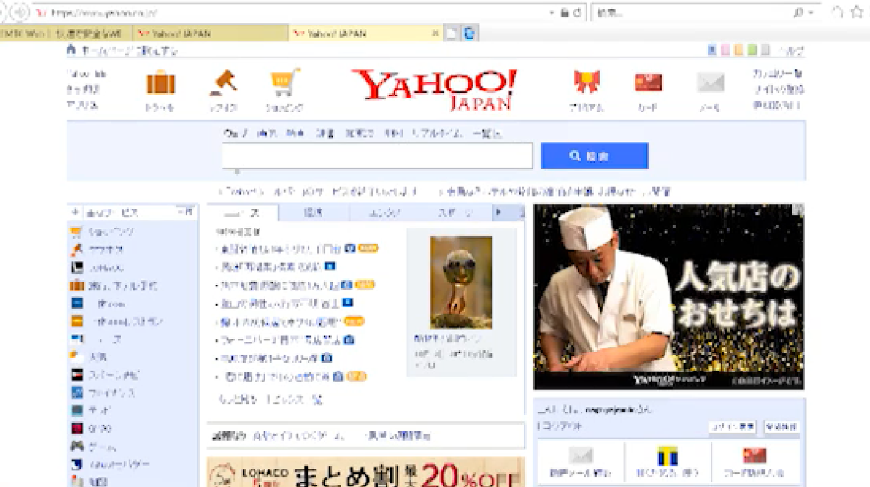Image resolution: width=870 pixels, height=487 pixels.
Task: Open the gavel auctions item in the left sidebar
Action: click(x=96, y=250)
